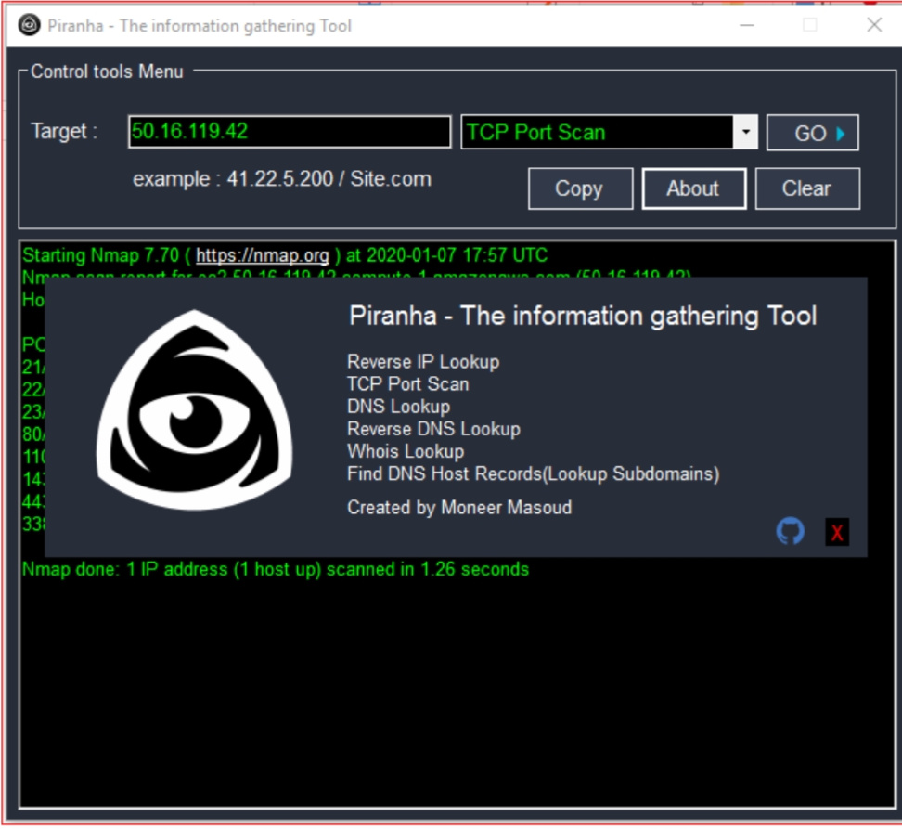Close the About panel with red X

click(x=837, y=532)
